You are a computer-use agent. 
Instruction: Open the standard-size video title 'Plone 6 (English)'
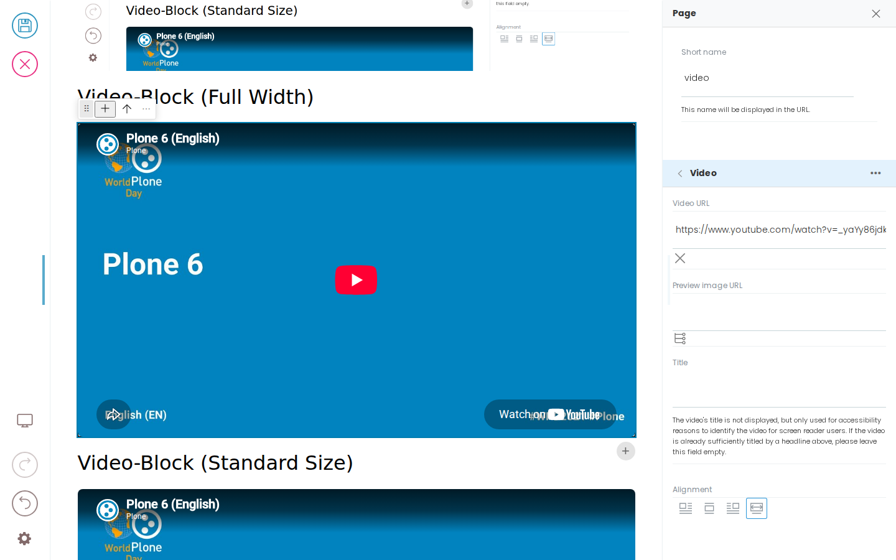[x=173, y=504]
